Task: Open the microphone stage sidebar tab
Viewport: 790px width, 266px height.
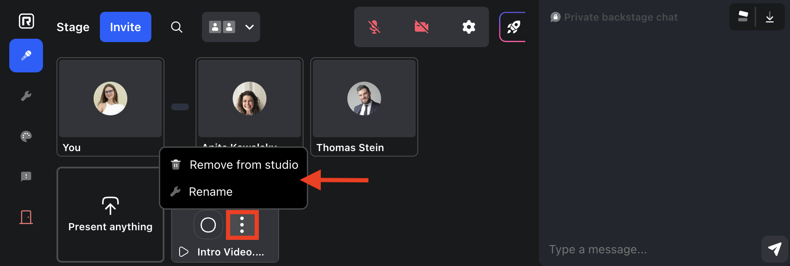Action: [26, 56]
